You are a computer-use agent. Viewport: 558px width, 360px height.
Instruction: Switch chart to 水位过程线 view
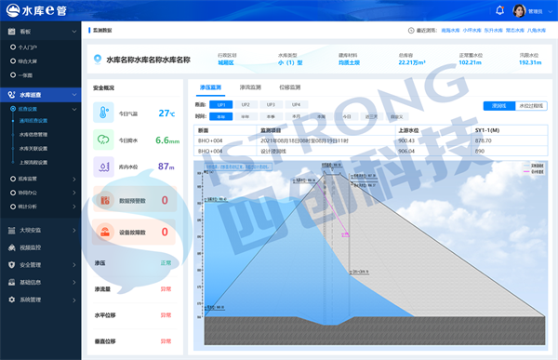point(531,106)
